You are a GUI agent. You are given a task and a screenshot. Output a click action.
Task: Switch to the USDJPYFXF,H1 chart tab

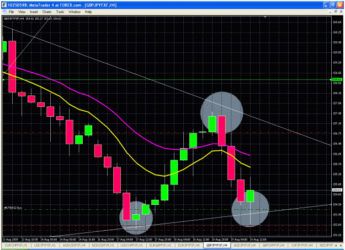click(45, 245)
